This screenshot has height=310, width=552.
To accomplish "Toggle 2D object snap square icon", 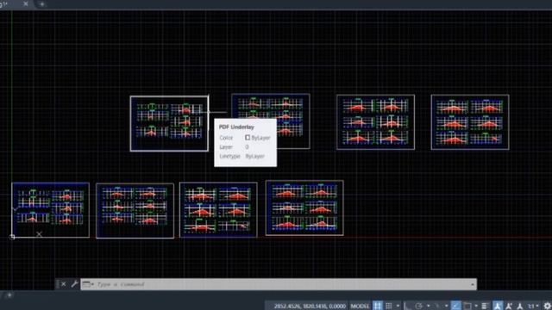I will 467,306.
